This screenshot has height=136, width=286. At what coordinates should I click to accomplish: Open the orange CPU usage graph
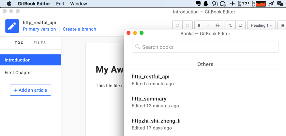261,4
